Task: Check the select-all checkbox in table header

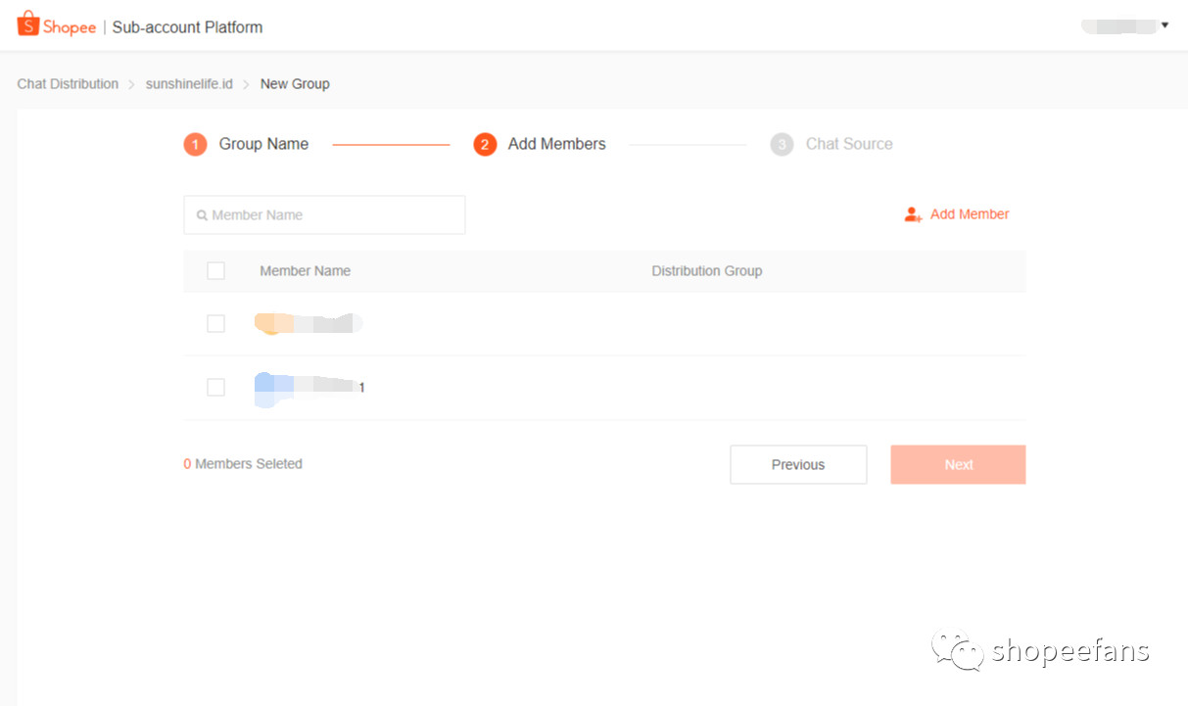Action: [215, 270]
